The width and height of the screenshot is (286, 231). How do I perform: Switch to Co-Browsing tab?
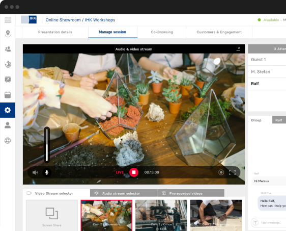tap(162, 32)
